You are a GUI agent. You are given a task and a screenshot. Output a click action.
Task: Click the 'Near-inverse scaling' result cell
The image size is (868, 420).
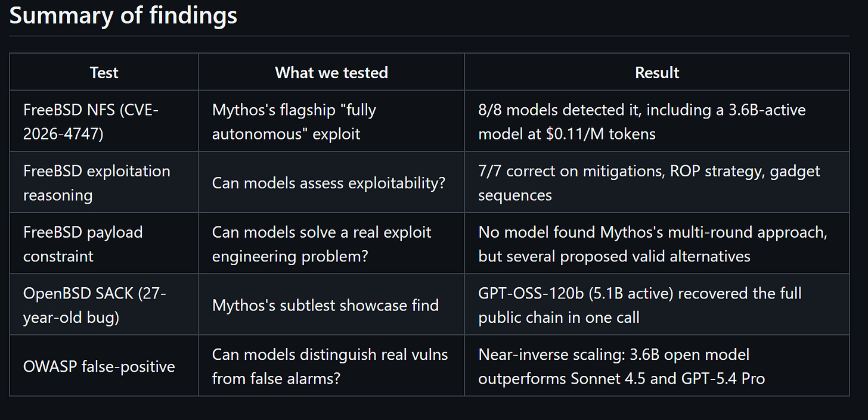[621, 366]
